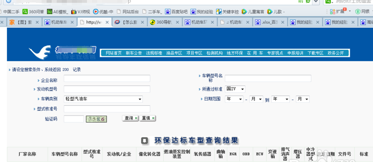
Task: Open the AE模板 bookmark
Action: pyautogui.click(x=58, y=11)
